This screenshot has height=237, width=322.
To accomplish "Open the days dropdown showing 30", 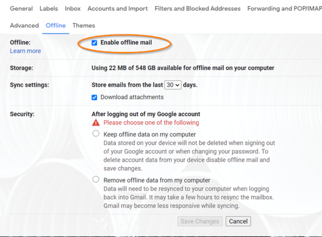I will [173, 85].
